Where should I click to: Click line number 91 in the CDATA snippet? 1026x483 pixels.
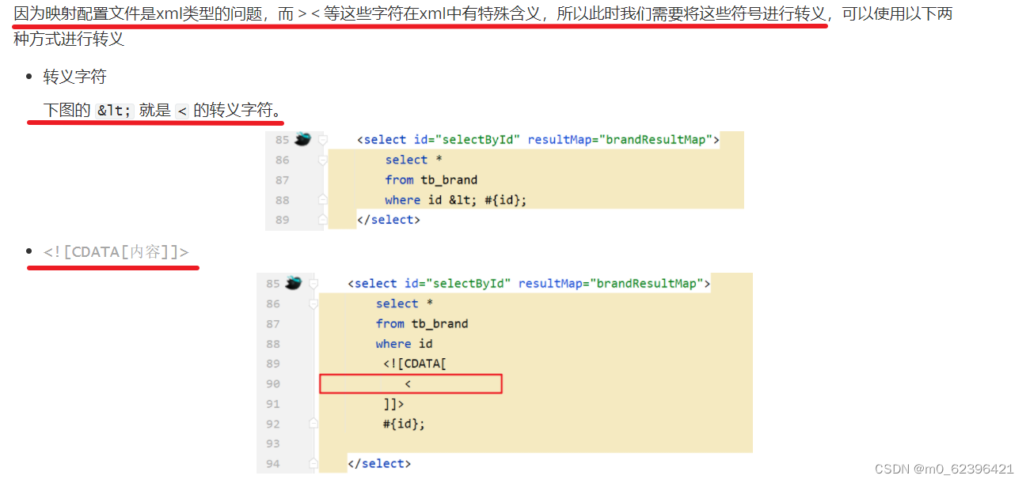[273, 404]
